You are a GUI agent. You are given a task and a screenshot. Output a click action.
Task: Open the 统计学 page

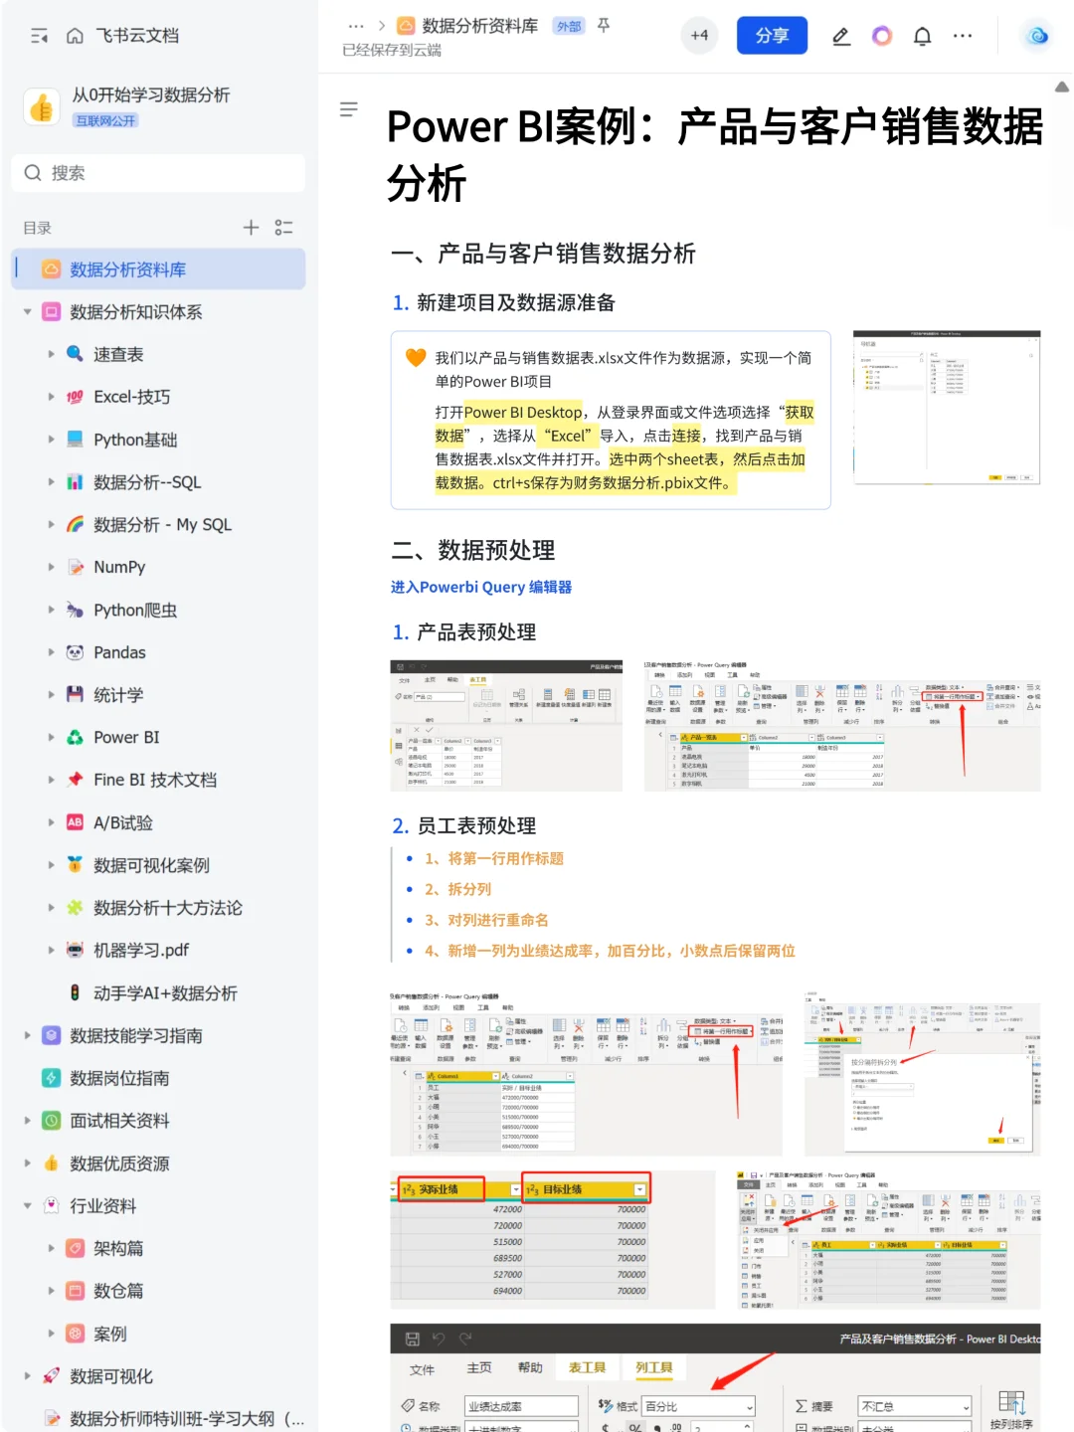point(118,695)
